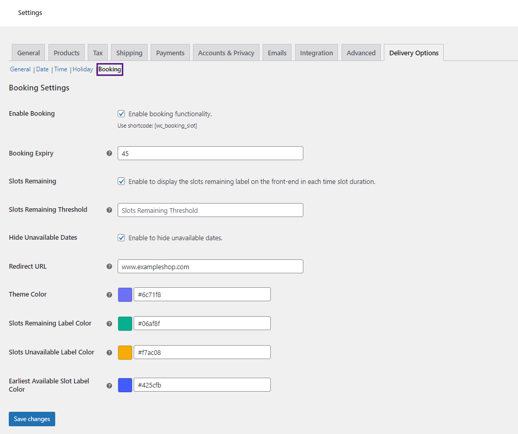This screenshot has height=434, width=518.
Task: Toggle Enable to hide unavailable dates checkbox
Action: click(x=121, y=238)
